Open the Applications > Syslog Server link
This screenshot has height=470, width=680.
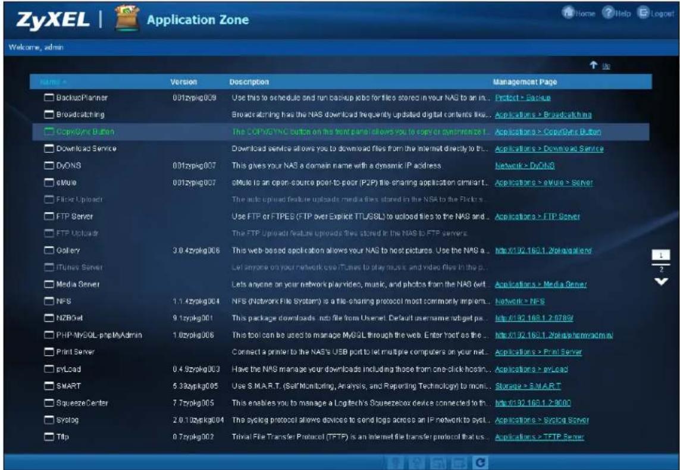tap(541, 419)
